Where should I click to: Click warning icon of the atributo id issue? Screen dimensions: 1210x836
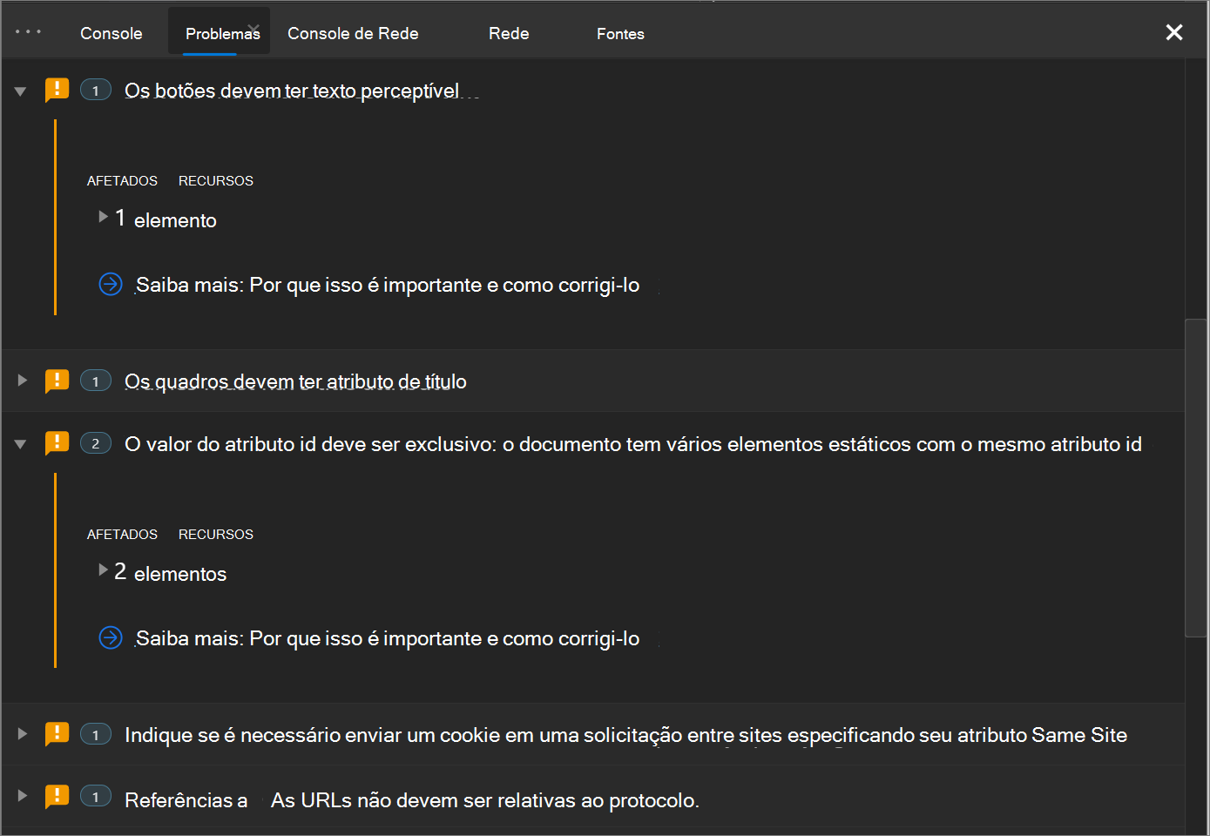pos(57,443)
